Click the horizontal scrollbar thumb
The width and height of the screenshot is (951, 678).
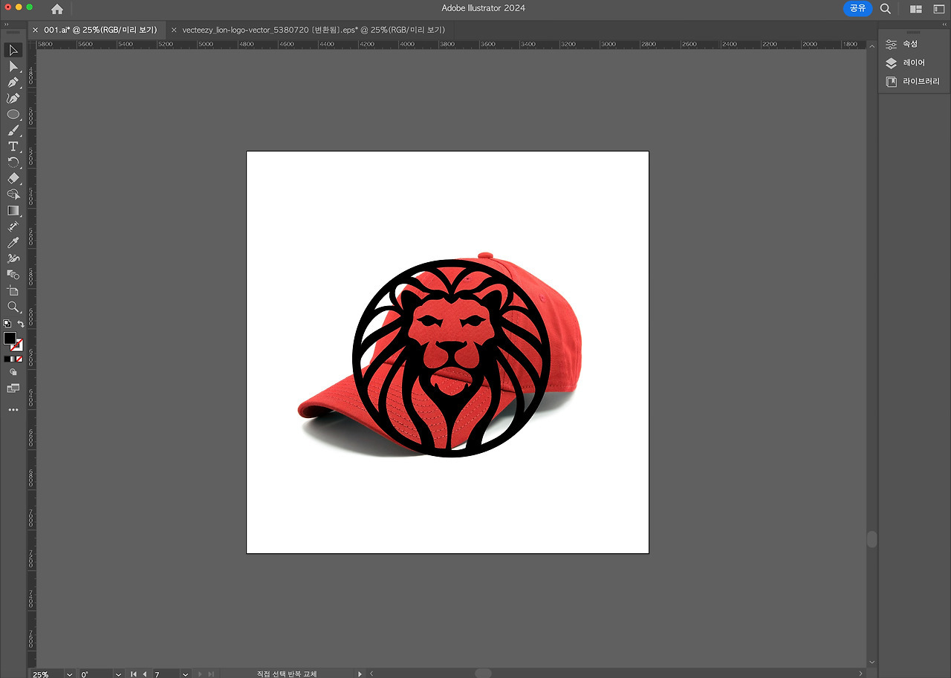483,674
